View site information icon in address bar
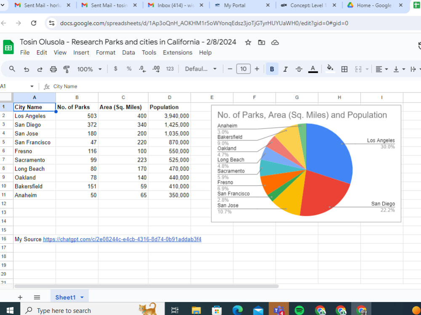The width and height of the screenshot is (421, 315). click(x=52, y=23)
